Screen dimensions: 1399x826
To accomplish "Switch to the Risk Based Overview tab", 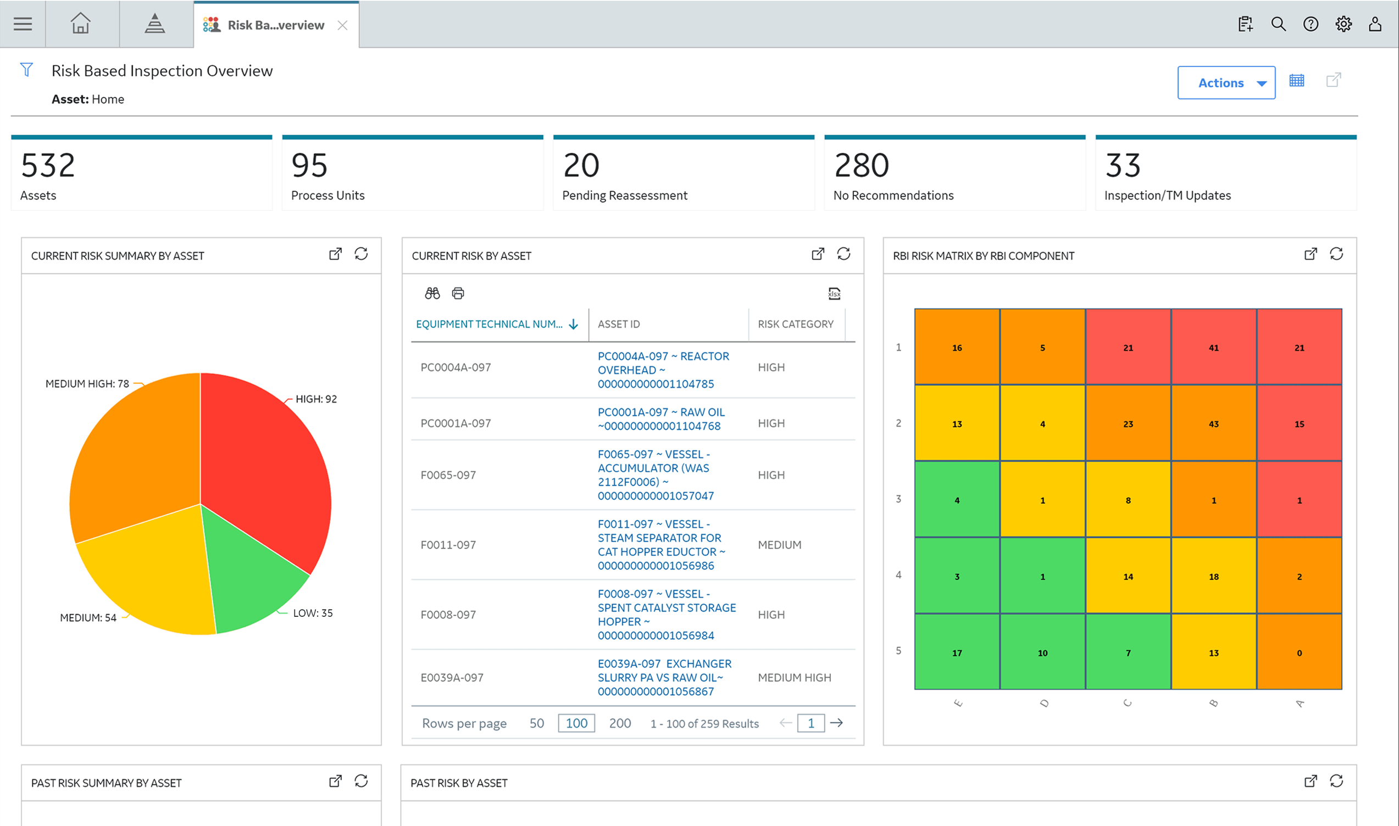I will (275, 25).
